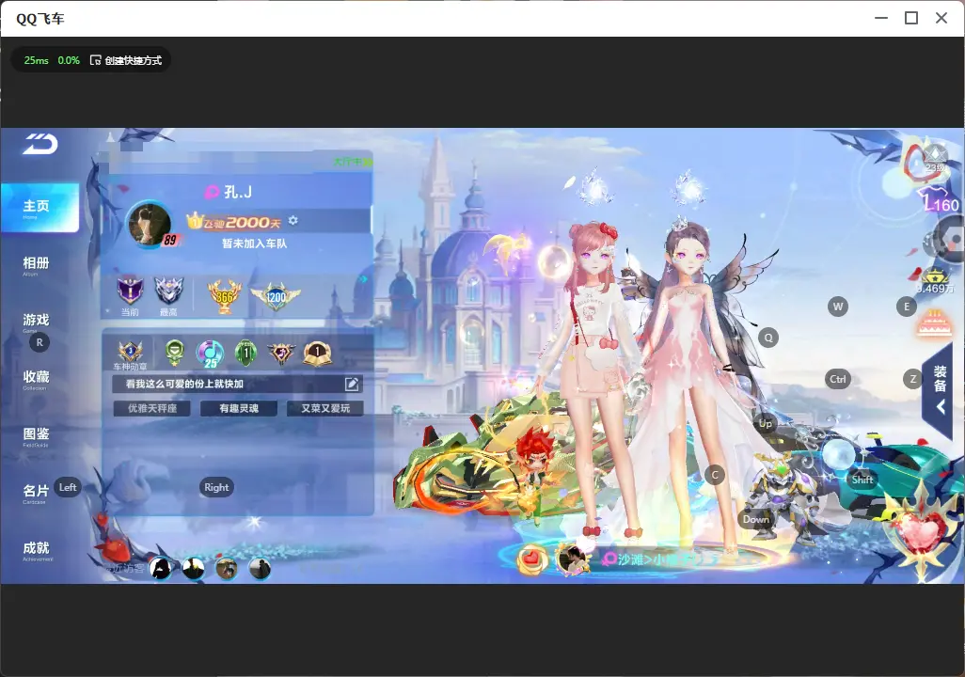965x677 pixels.
Task: Click the 最高 highest rank badge
Action: click(168, 292)
